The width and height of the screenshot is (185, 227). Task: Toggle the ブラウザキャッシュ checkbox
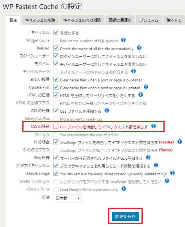[x=56, y=165]
